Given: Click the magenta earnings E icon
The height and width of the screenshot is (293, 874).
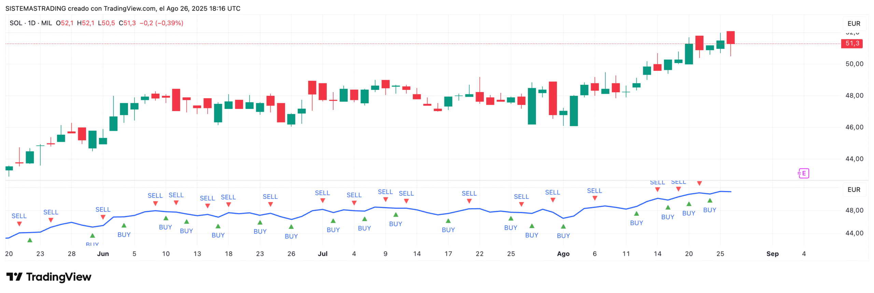Looking at the screenshot, I should point(803,173).
